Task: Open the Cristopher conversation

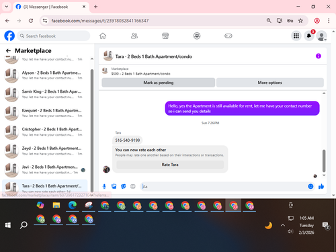Action: click(x=44, y=132)
